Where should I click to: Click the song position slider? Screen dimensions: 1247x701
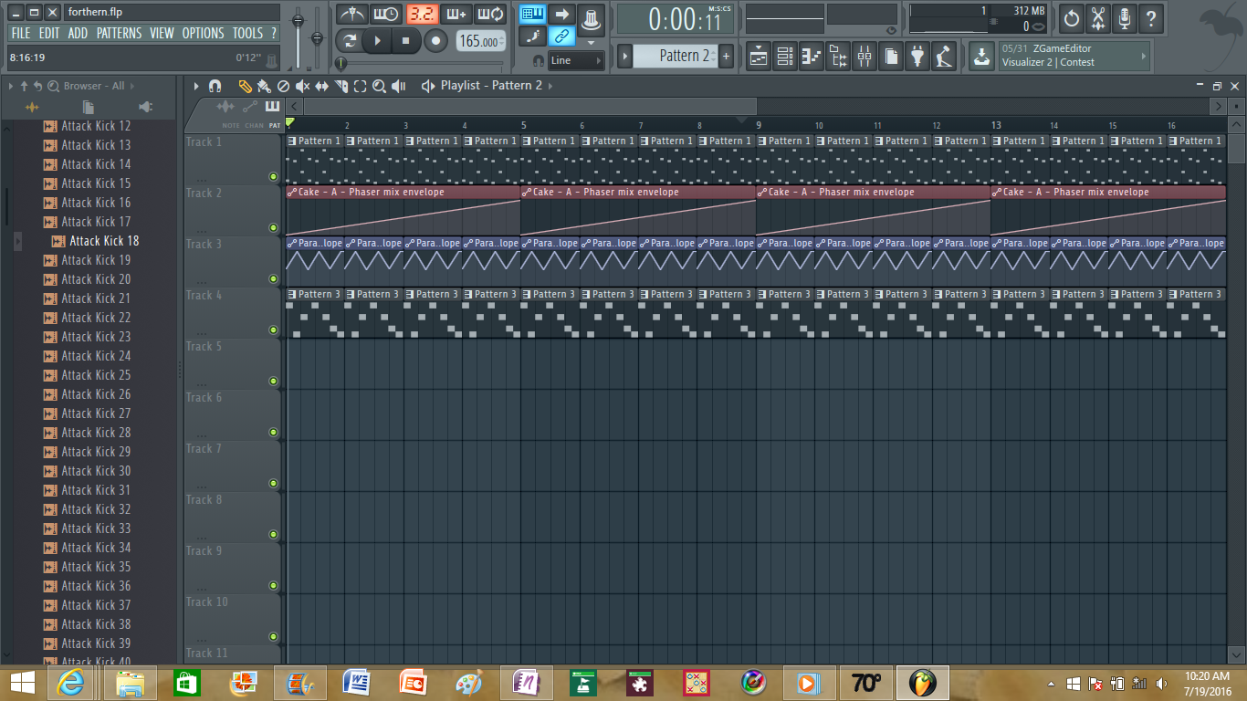pyautogui.click(x=421, y=63)
